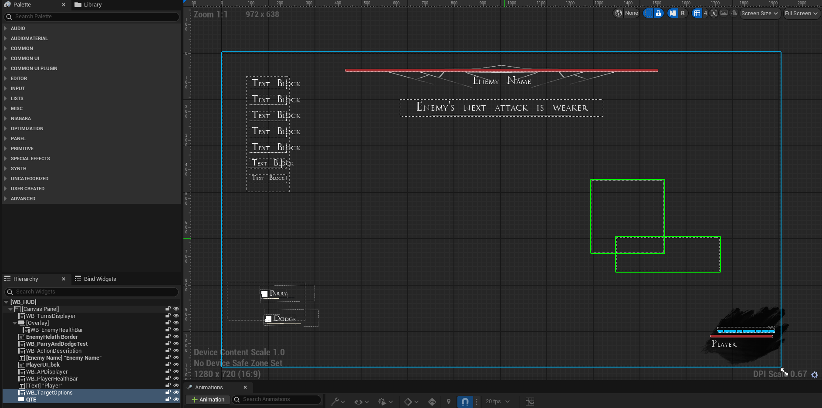The height and width of the screenshot is (408, 822).
Task: Open the curve editor icon in Animations
Action: (530, 401)
